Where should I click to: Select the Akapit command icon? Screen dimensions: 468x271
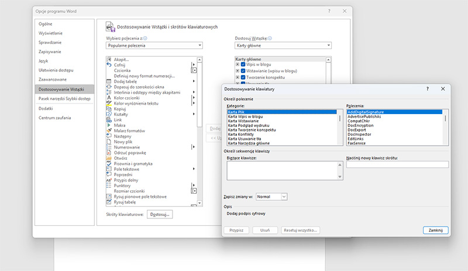109,60
